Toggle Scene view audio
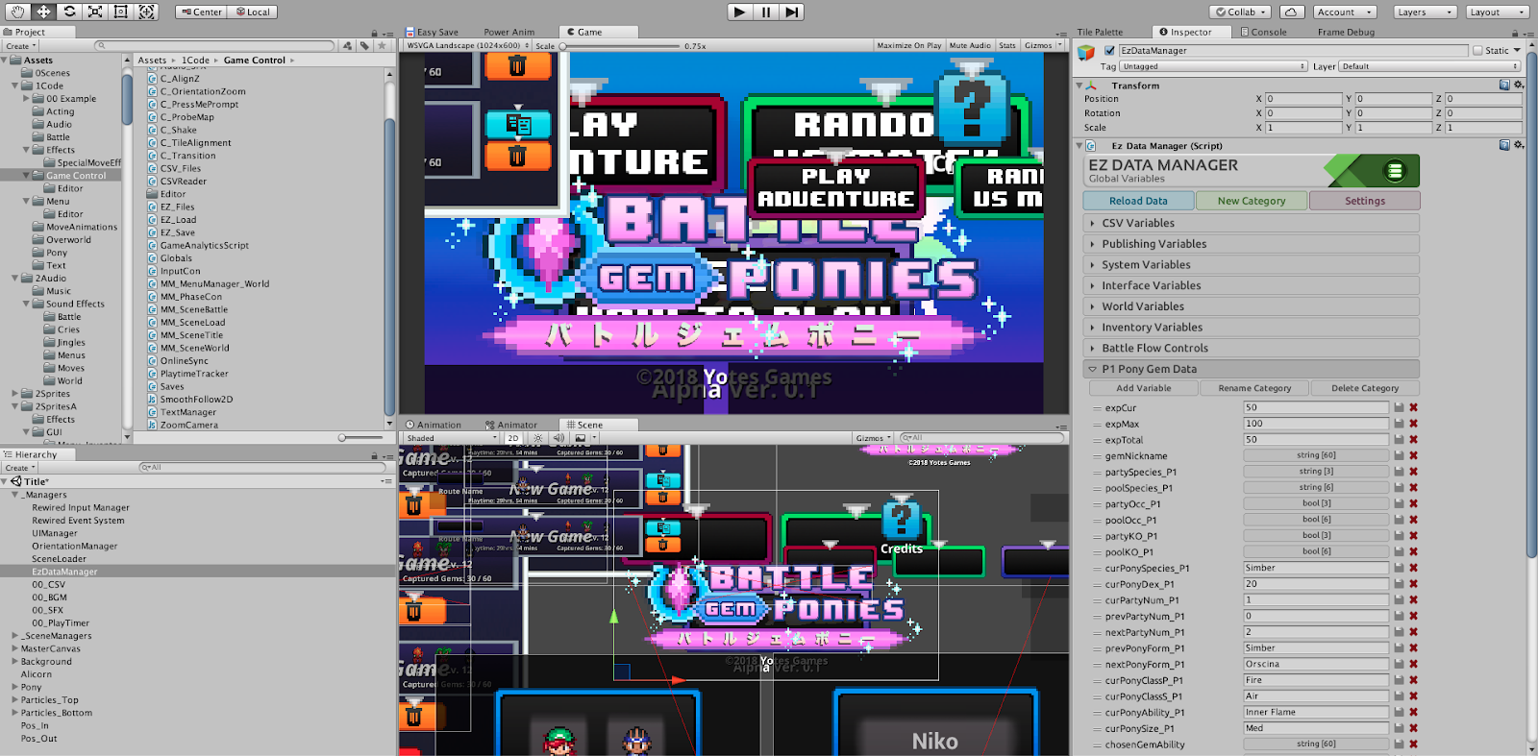This screenshot has height=756, width=1538. point(558,438)
